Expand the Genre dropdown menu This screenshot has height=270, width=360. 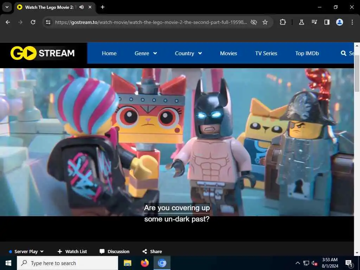(x=146, y=53)
